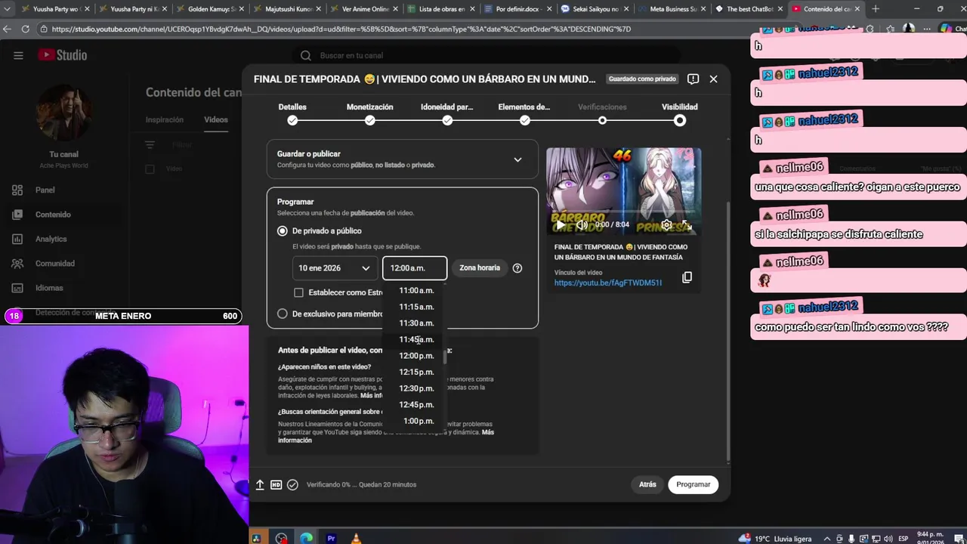967x544 pixels.
Task: Click the upload status arrow icon
Action: 260,484
